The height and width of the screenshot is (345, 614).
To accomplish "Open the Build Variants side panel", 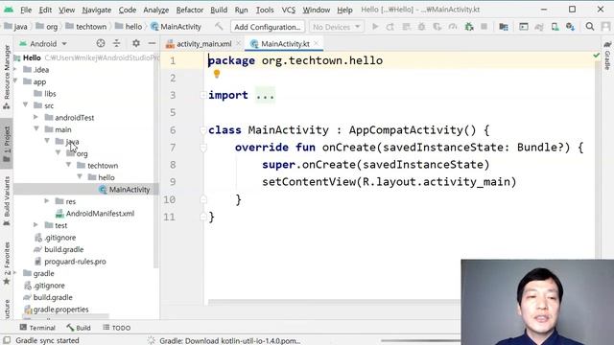I will (x=7, y=201).
